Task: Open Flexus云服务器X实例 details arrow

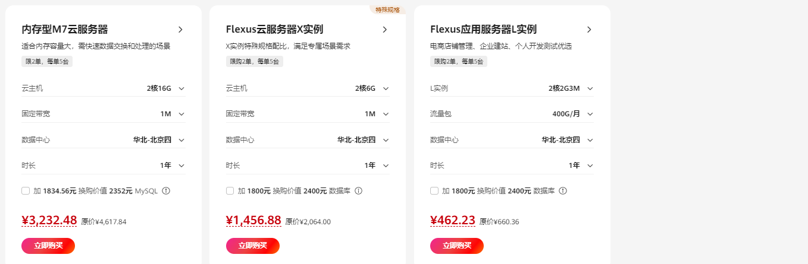Action: (384, 30)
